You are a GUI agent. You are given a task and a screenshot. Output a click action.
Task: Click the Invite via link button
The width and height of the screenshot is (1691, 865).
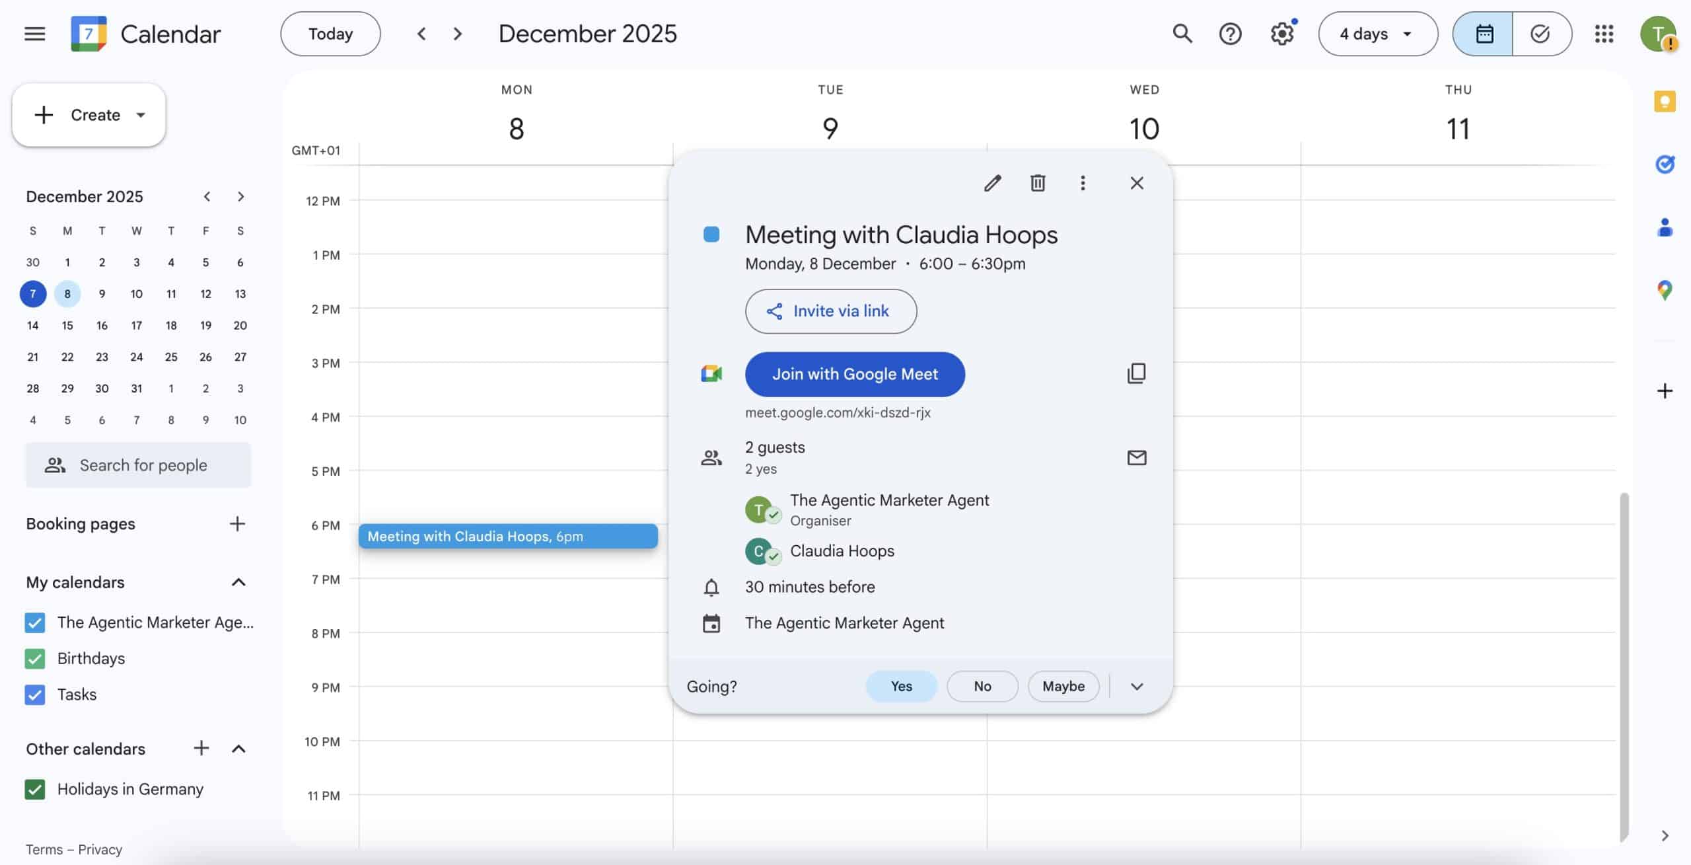pyautogui.click(x=830, y=311)
